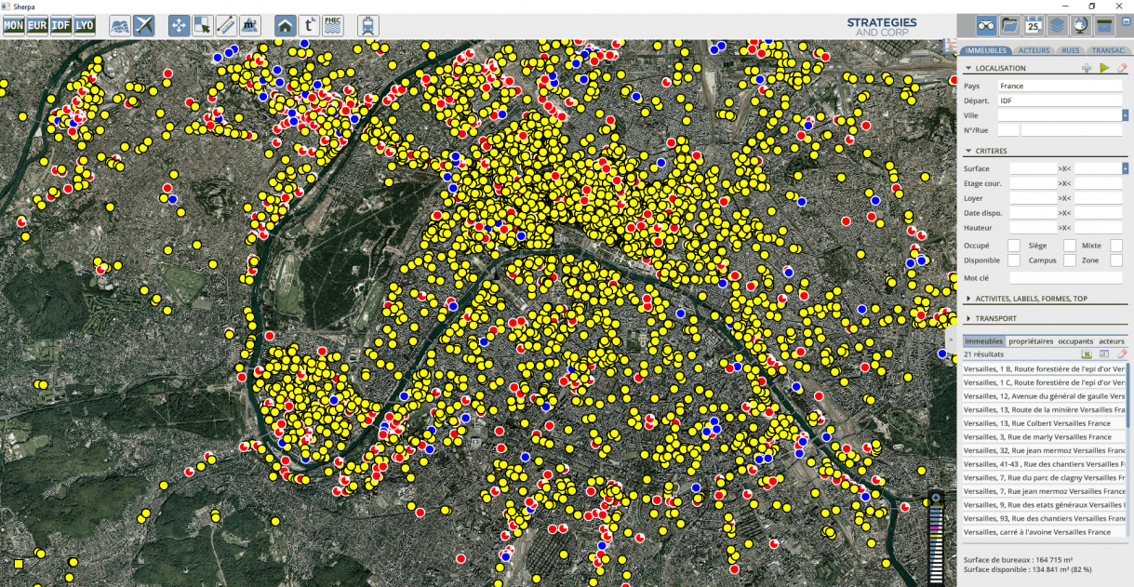The width and height of the screenshot is (1134, 587).
Task: Open the binoculars search panel
Action: pos(985,25)
